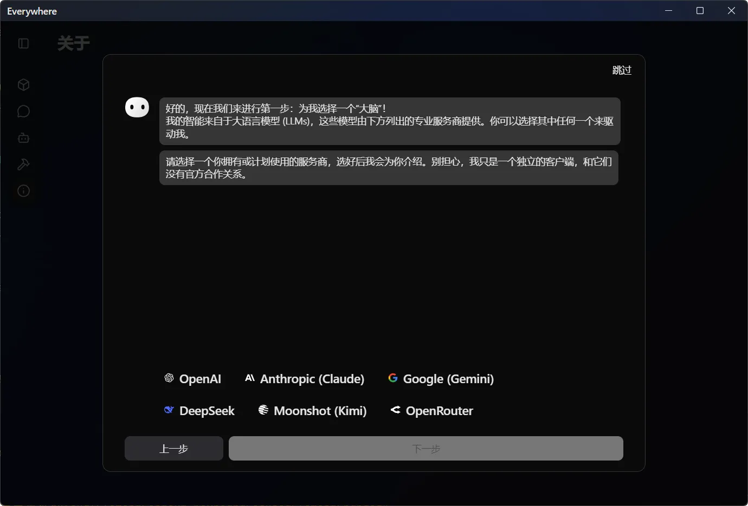
Task: Select the info/about icon in sidebar
Action: click(23, 190)
